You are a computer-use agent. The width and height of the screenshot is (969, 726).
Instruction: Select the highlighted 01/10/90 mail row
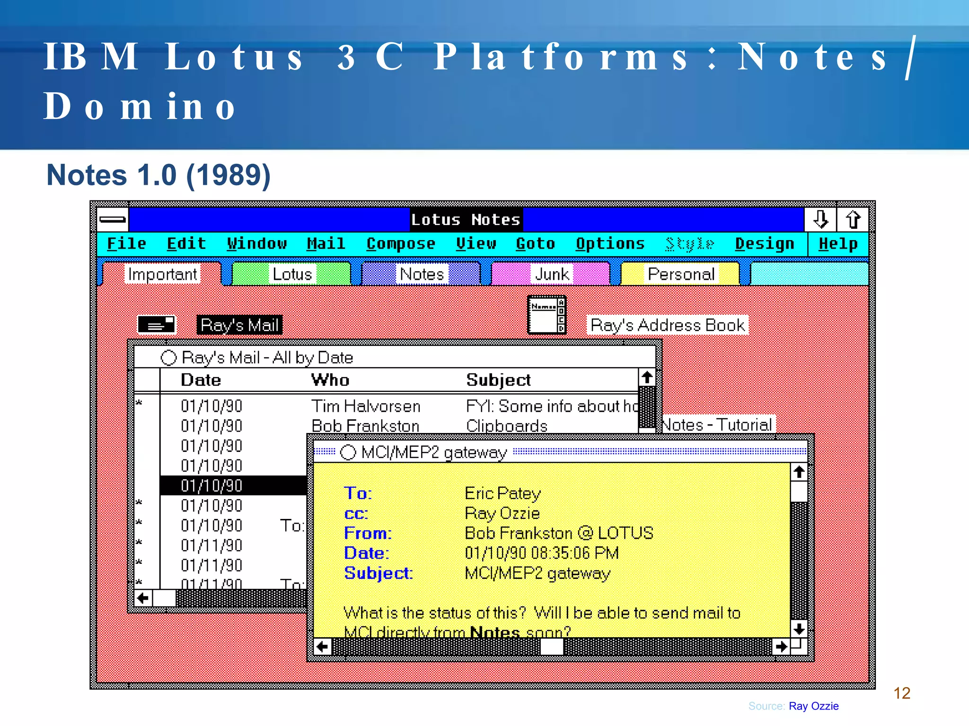tap(234, 485)
